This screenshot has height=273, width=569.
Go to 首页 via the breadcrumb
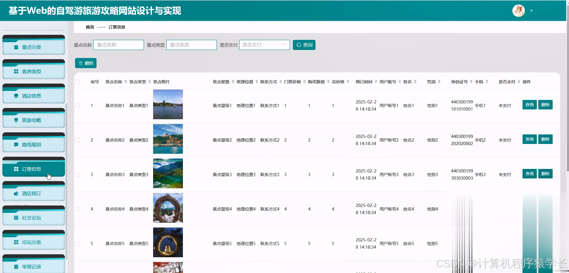(90, 27)
